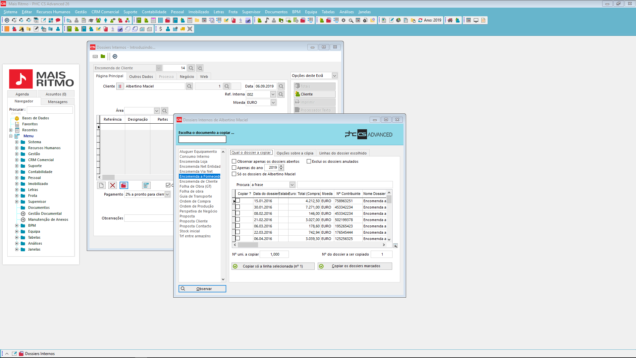Open the Moeda EURO dropdown
The height and width of the screenshot is (358, 636).
tap(273, 103)
